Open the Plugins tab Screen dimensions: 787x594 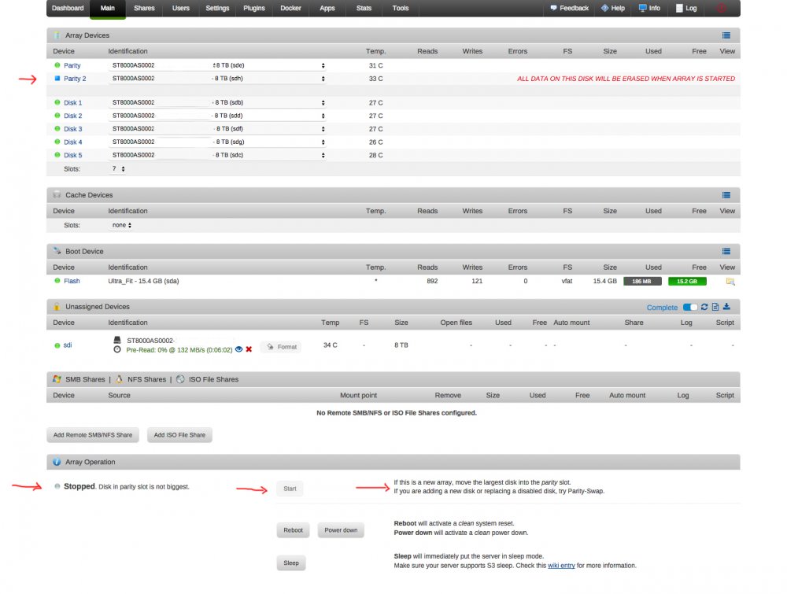(254, 8)
